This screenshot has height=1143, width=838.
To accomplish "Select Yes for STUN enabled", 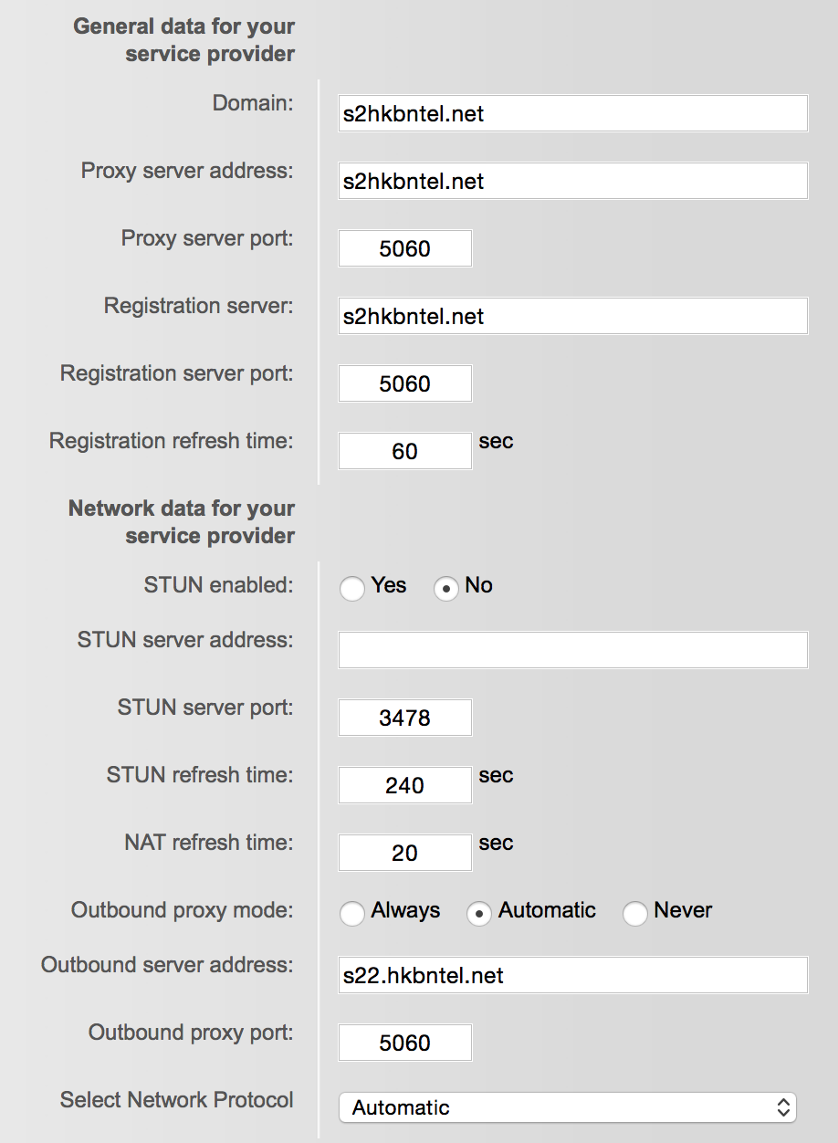I will coord(352,589).
